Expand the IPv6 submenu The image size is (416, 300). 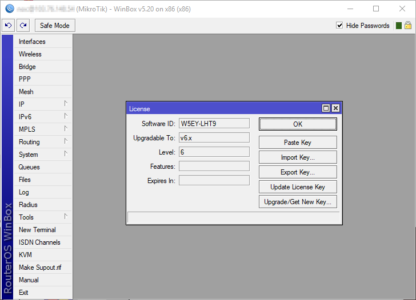coord(43,116)
